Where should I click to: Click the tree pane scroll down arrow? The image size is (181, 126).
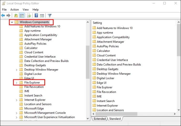click(x=88, y=118)
